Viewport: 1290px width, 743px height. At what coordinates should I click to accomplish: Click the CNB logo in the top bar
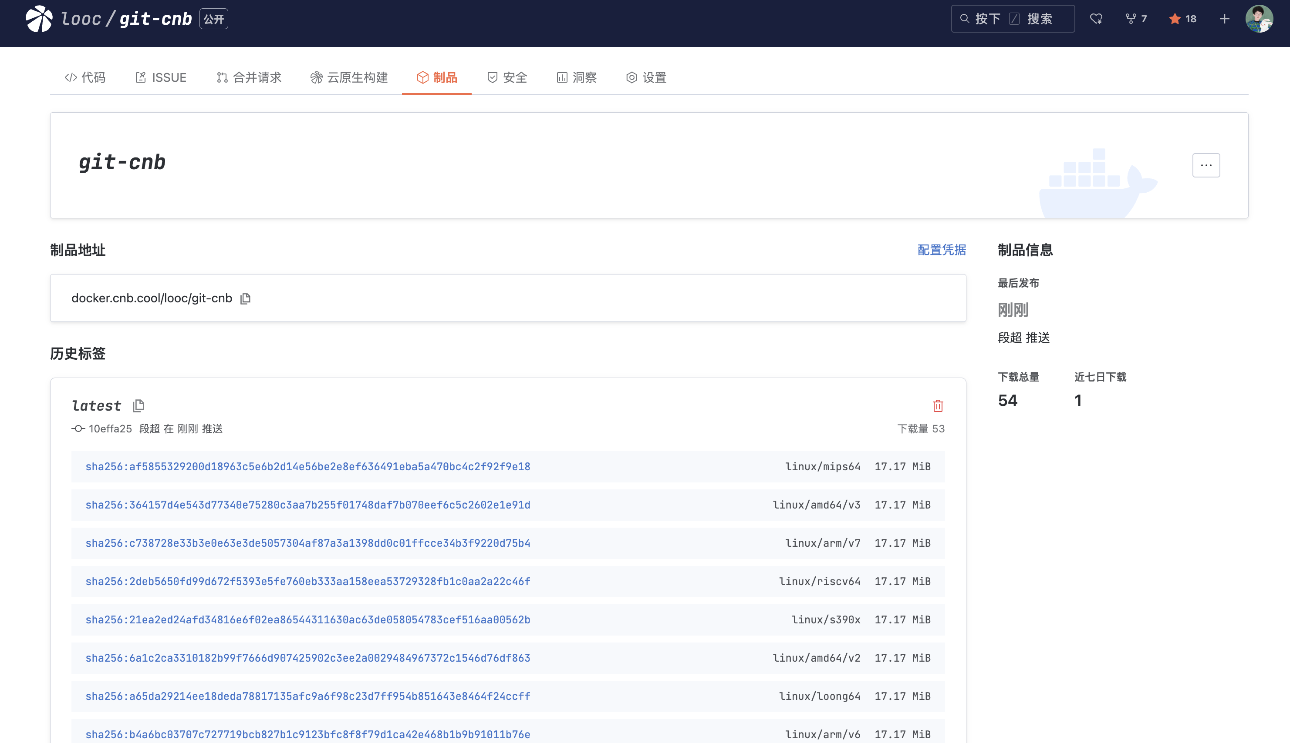click(38, 19)
